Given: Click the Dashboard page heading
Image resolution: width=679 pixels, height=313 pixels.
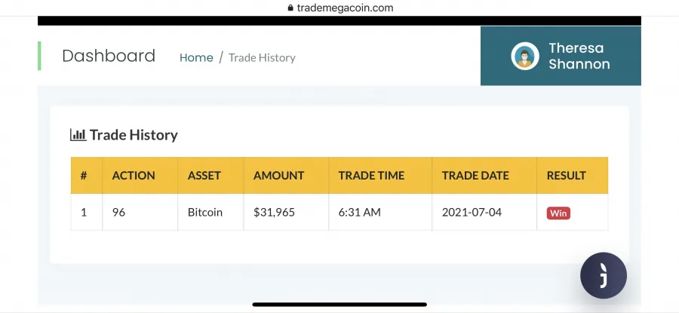Looking at the screenshot, I should (x=109, y=56).
